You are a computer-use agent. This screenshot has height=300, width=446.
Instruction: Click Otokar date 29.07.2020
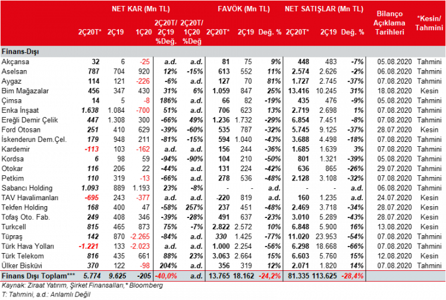pyautogui.click(x=394, y=169)
